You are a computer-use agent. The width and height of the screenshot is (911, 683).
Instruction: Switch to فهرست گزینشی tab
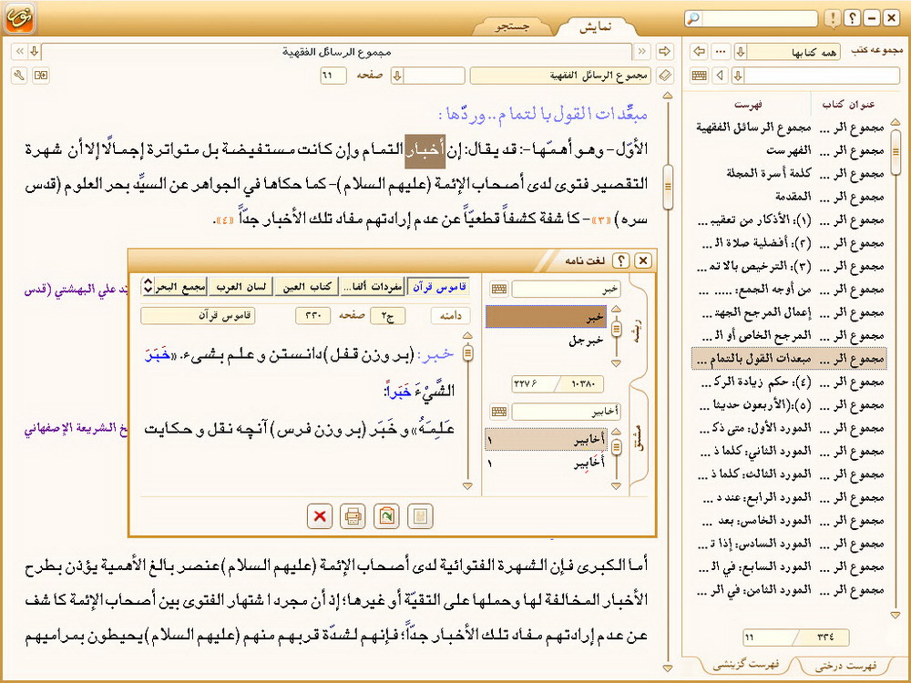tap(746, 666)
